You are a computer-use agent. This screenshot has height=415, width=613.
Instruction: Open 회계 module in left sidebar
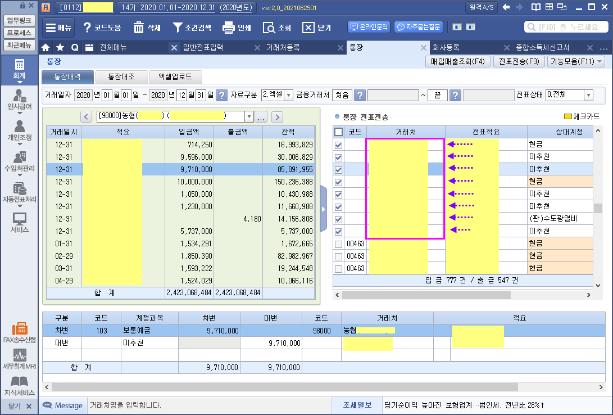[x=20, y=71]
